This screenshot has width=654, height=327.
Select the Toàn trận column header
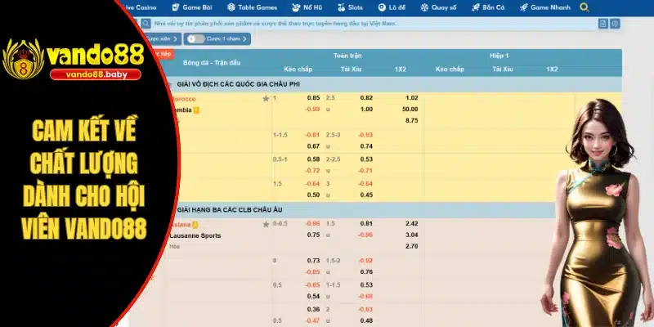pyautogui.click(x=347, y=56)
